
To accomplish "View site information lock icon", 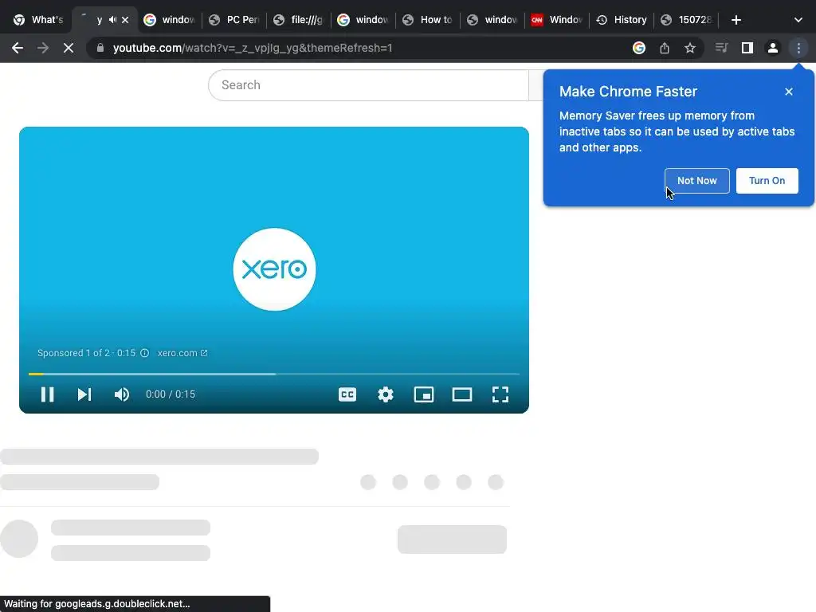I will pos(100,48).
